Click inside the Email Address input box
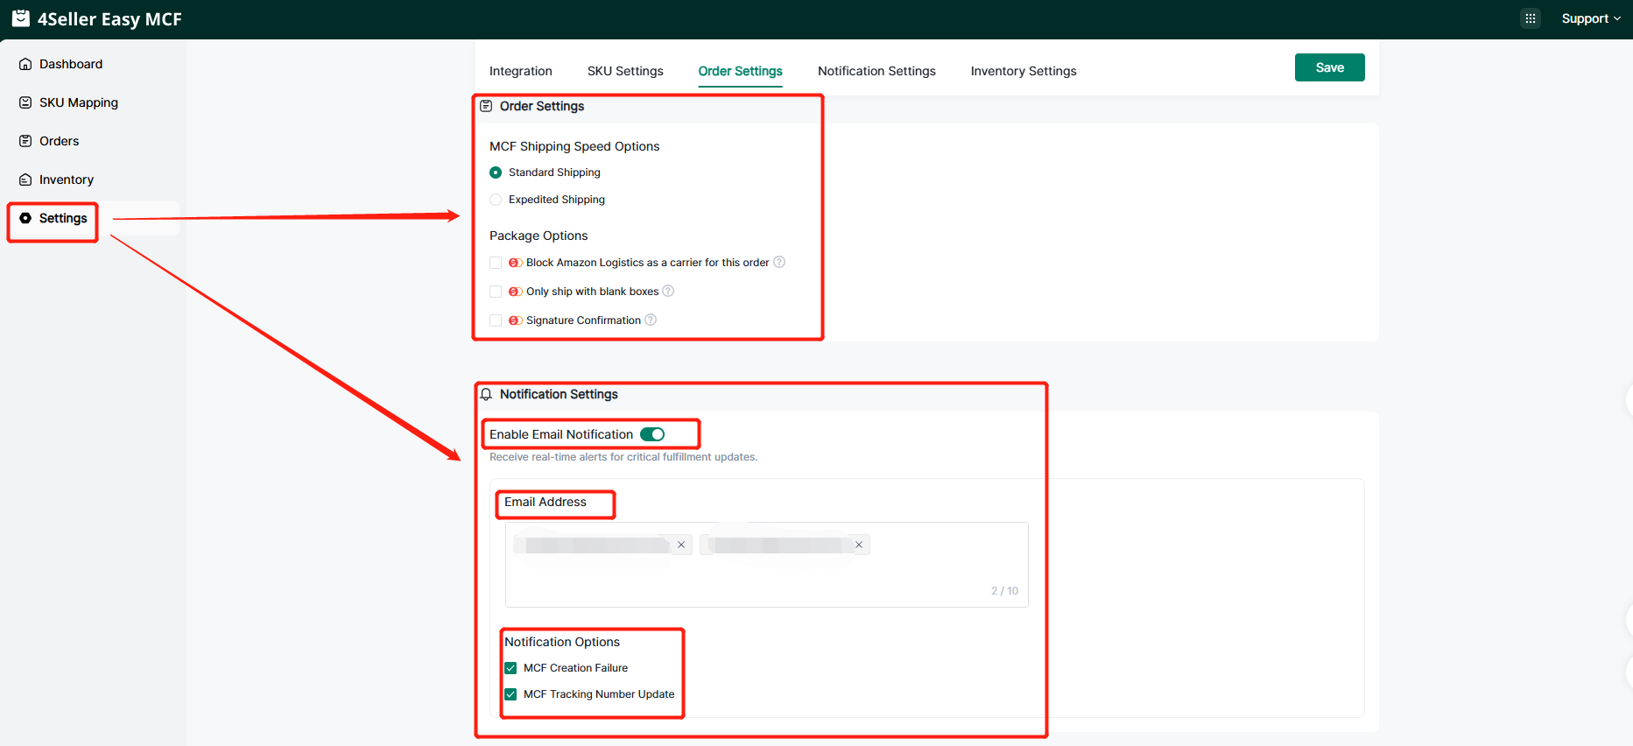1633x746 pixels. point(766,578)
